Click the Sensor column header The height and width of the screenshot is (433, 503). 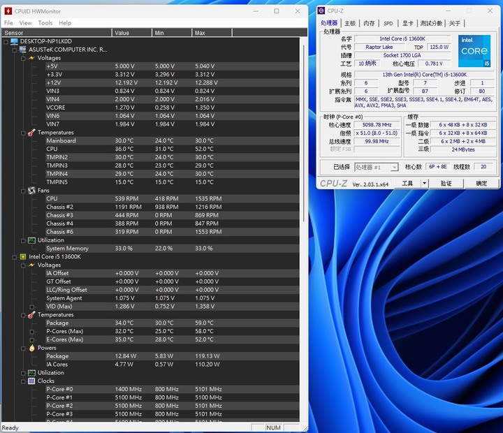(57, 33)
